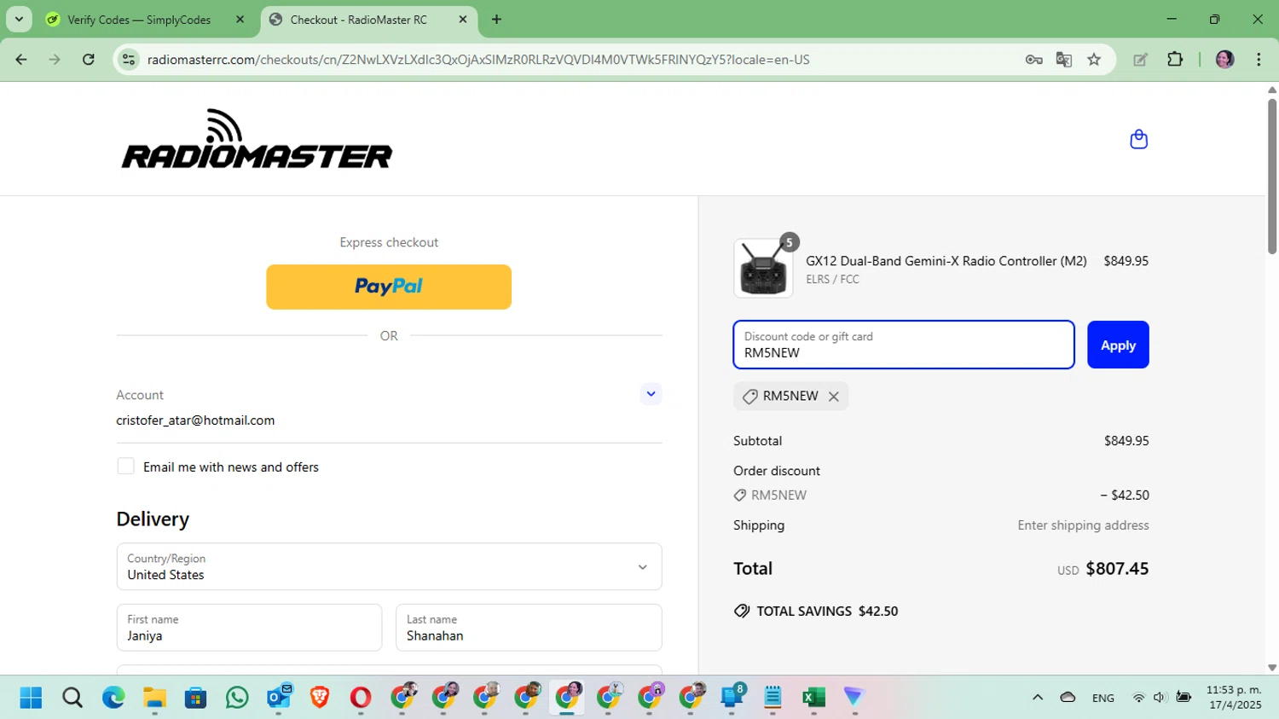
Task: Show hidden system tray icons
Action: tap(1038, 698)
